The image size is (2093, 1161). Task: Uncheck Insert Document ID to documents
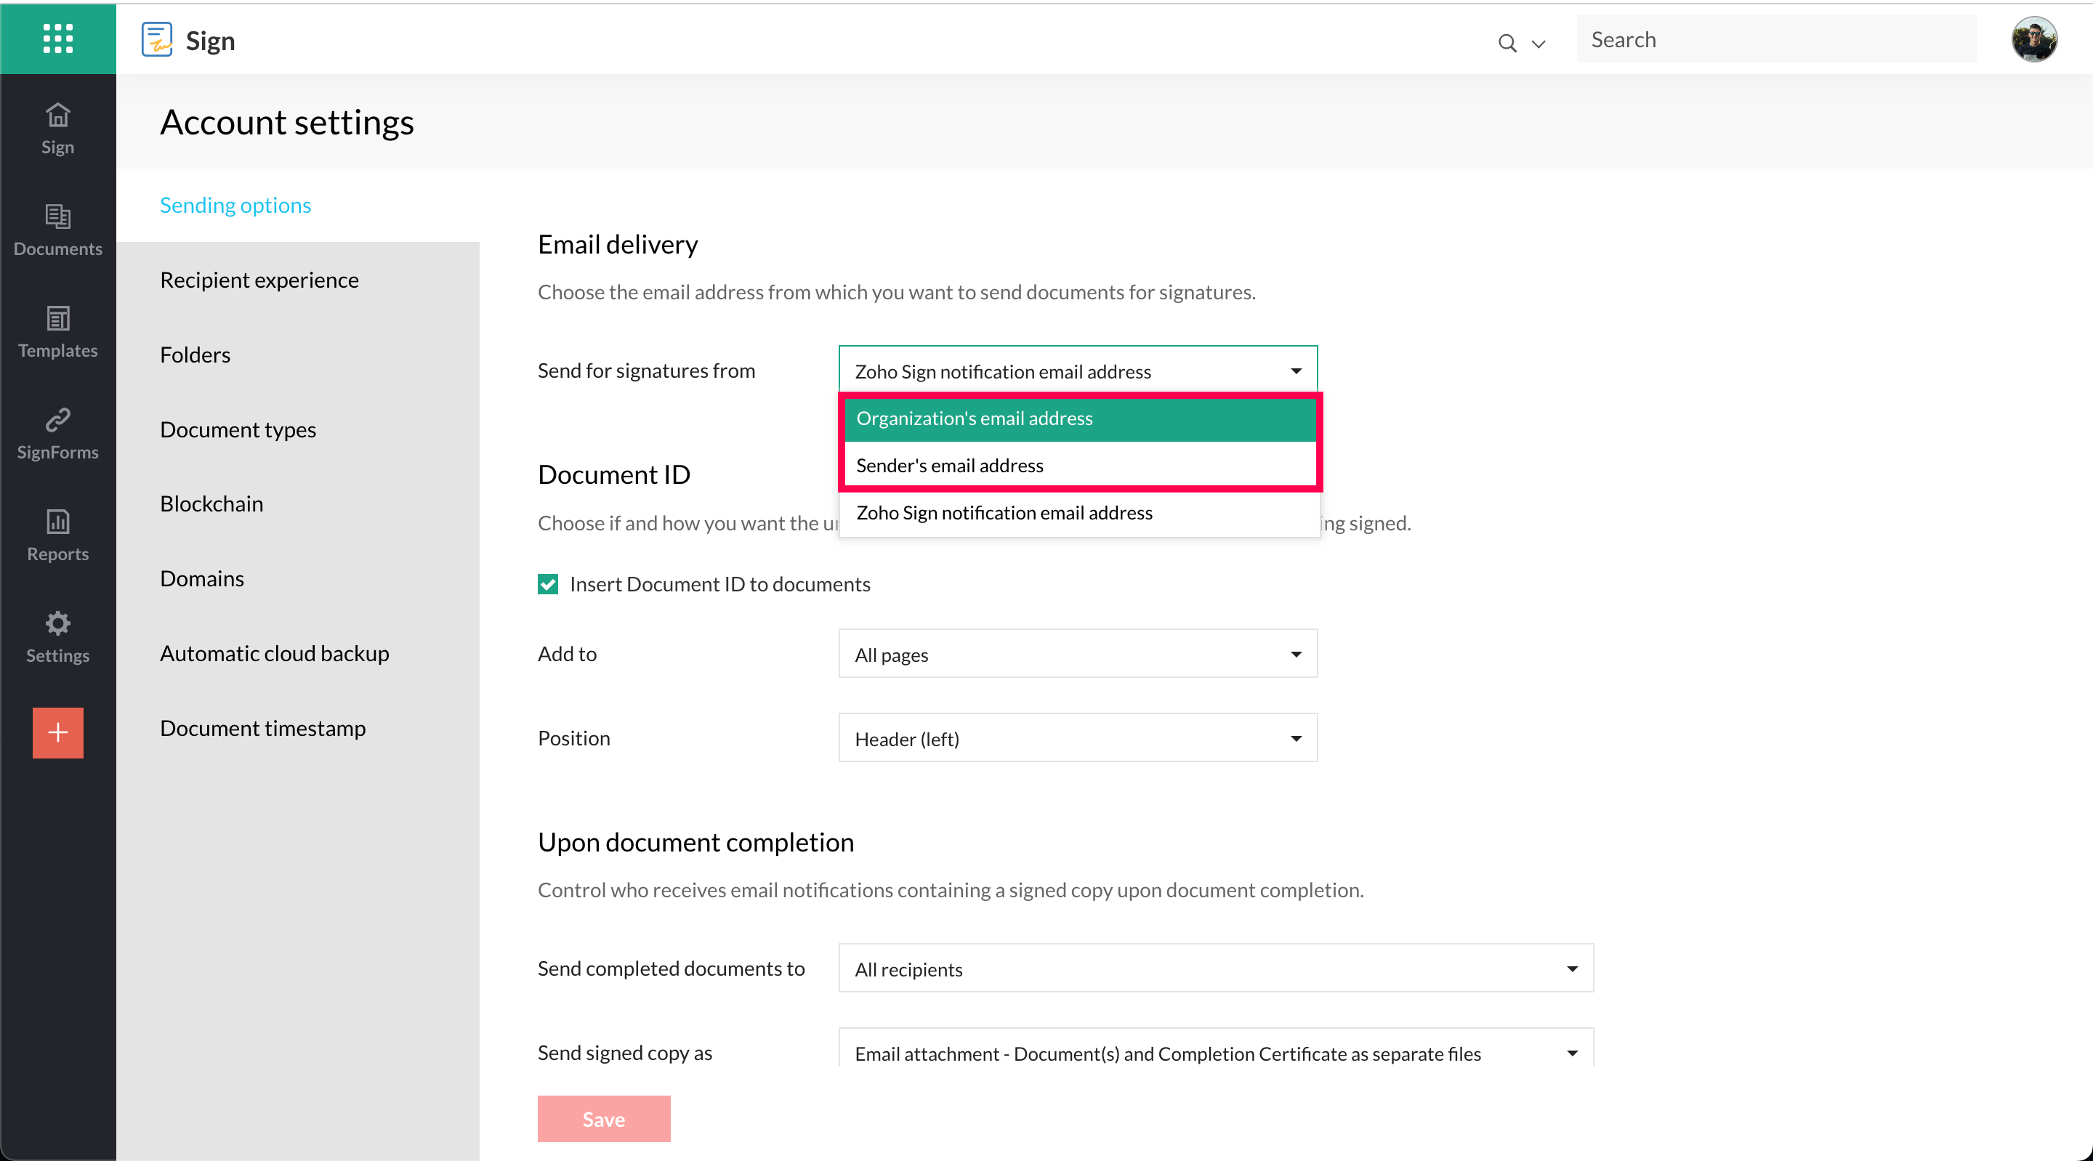pyautogui.click(x=549, y=584)
